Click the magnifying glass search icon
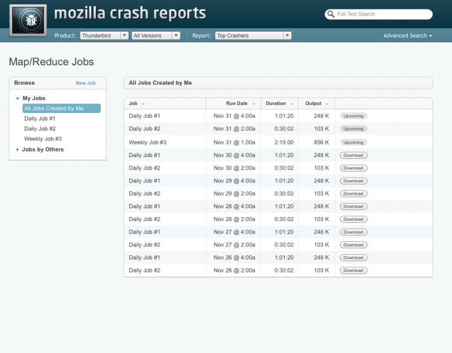Screen dimensions: 452x353 (x=331, y=14)
